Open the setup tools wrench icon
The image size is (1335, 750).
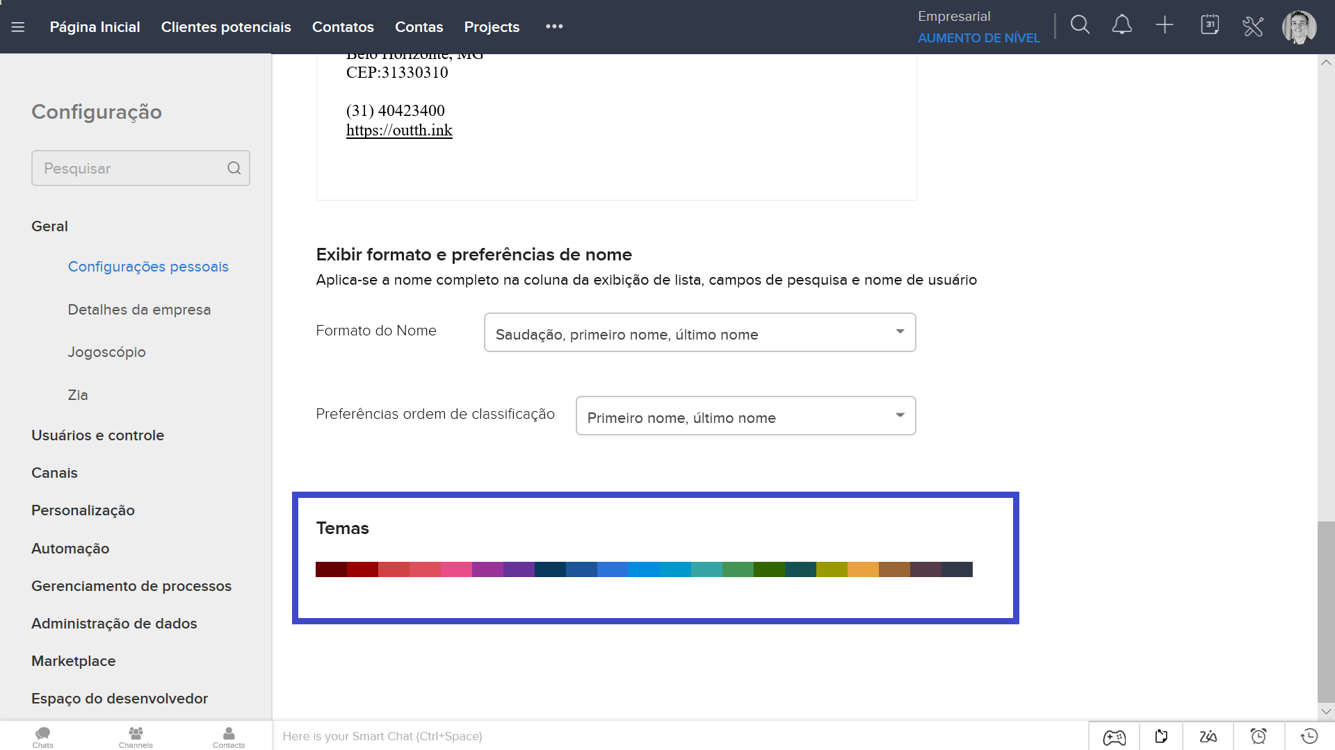1253,26
